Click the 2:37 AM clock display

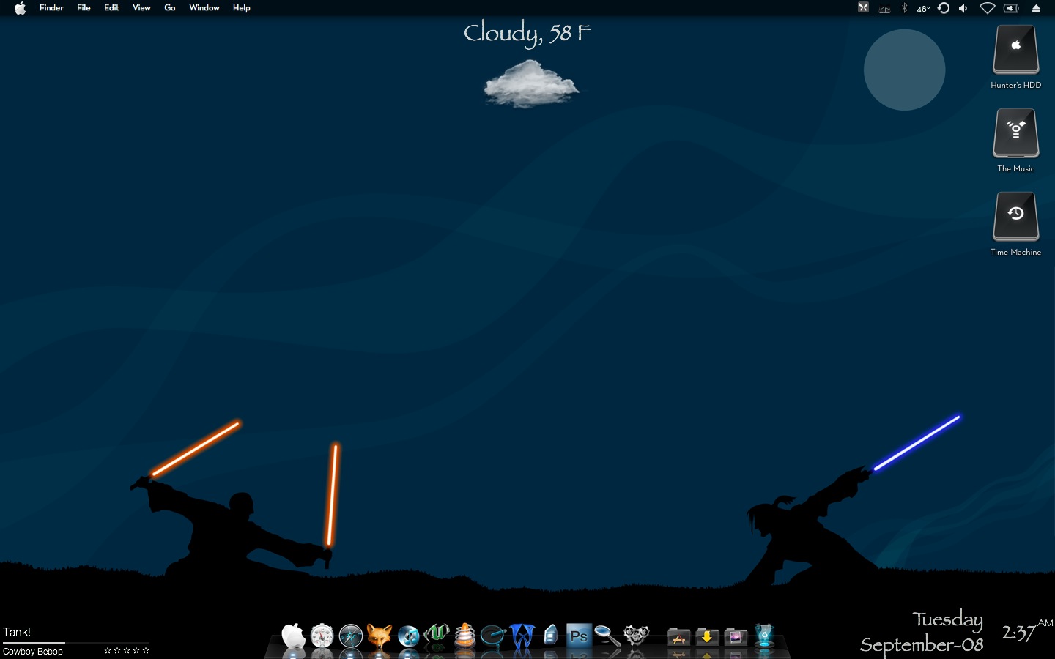coord(1027,631)
